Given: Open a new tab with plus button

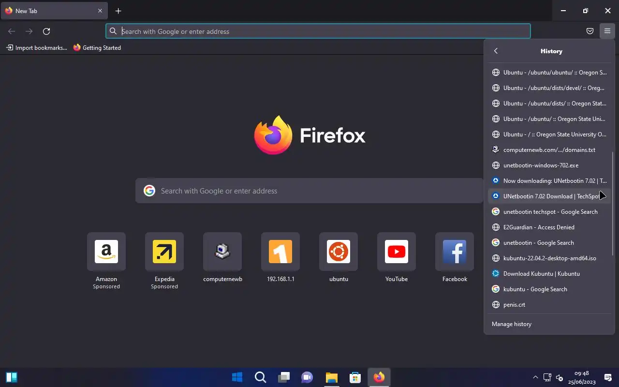Looking at the screenshot, I should [x=118, y=11].
